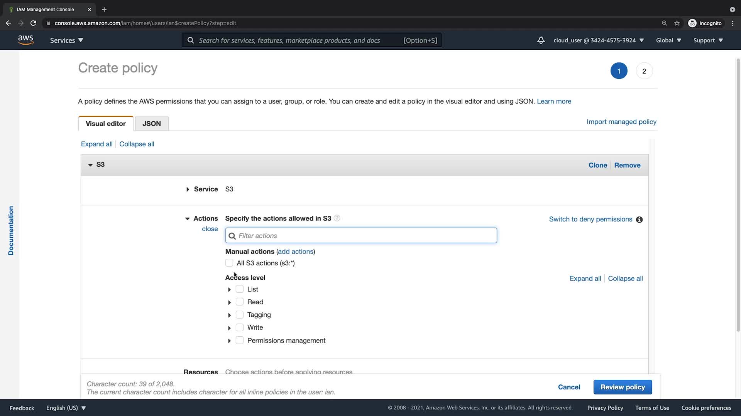This screenshot has height=416, width=741.
Task: Click the AWS logo home icon
Action: coord(25,40)
